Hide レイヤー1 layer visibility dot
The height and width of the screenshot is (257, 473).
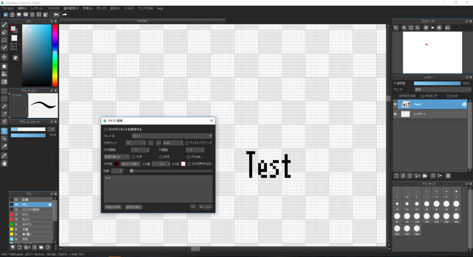click(x=395, y=114)
